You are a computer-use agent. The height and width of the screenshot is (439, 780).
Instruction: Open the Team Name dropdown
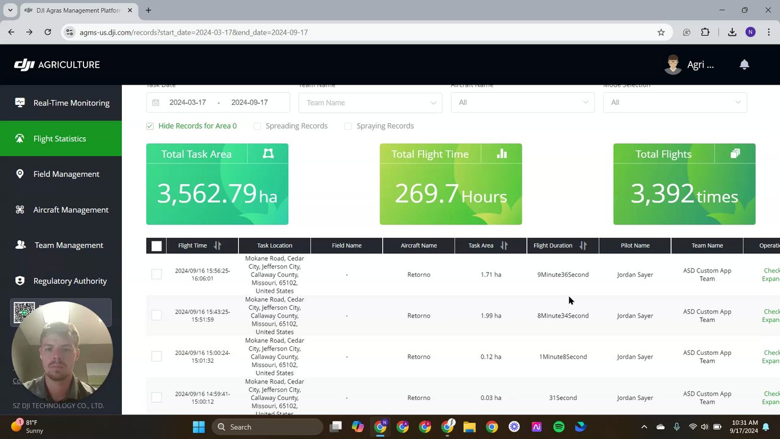click(370, 102)
